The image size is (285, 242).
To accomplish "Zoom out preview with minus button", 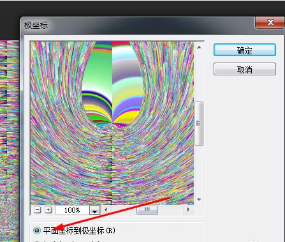I will click(x=37, y=210).
